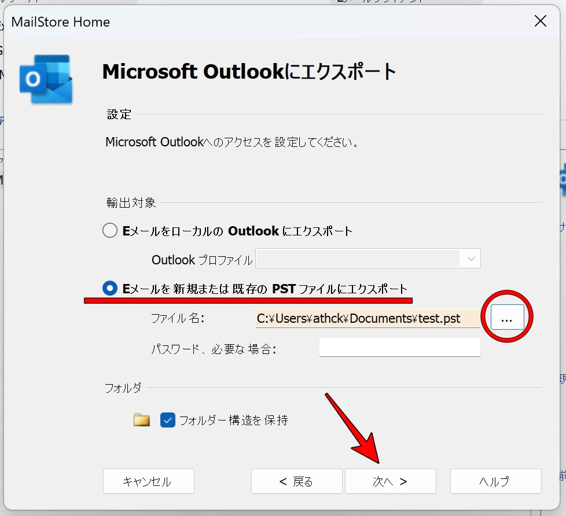
Task: Click the パスワード、必要な場合 label
Action: (213, 349)
